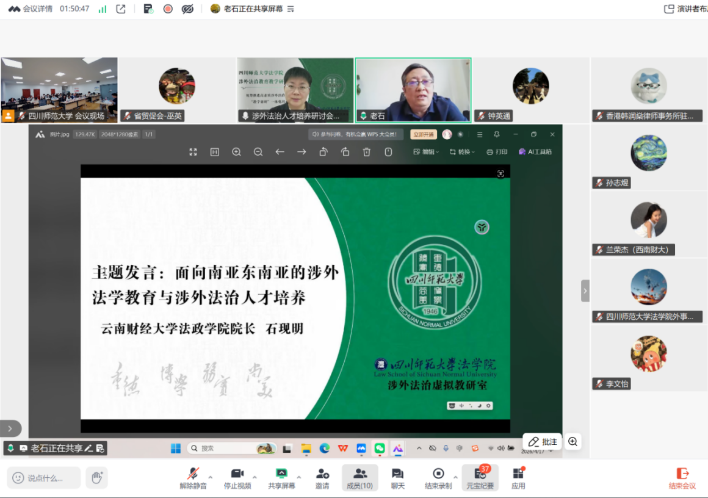Expand audio options arrow beside 解除静音

[211, 477]
